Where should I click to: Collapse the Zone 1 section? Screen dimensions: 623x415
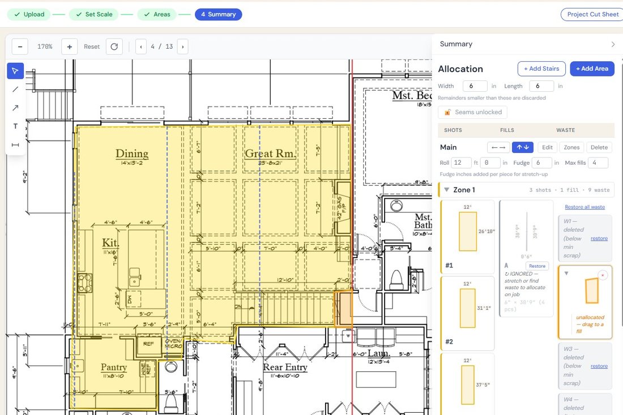(x=447, y=190)
